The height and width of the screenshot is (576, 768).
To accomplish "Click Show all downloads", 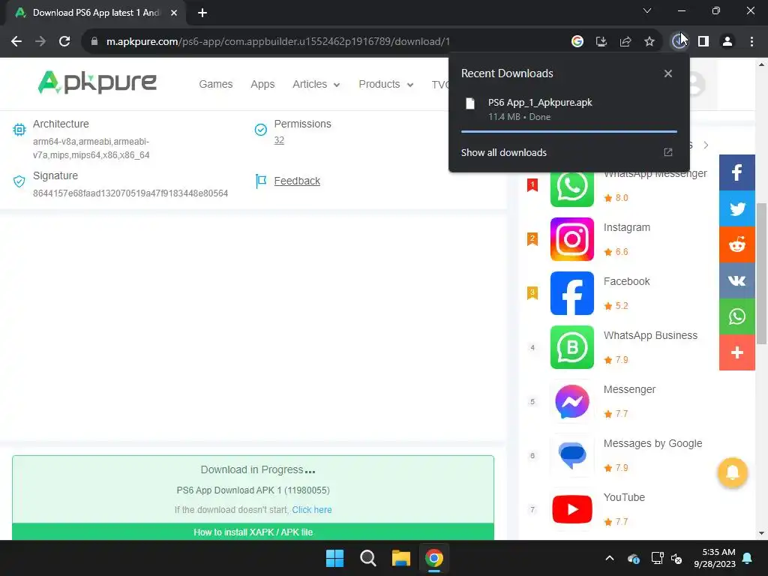I will click(503, 152).
